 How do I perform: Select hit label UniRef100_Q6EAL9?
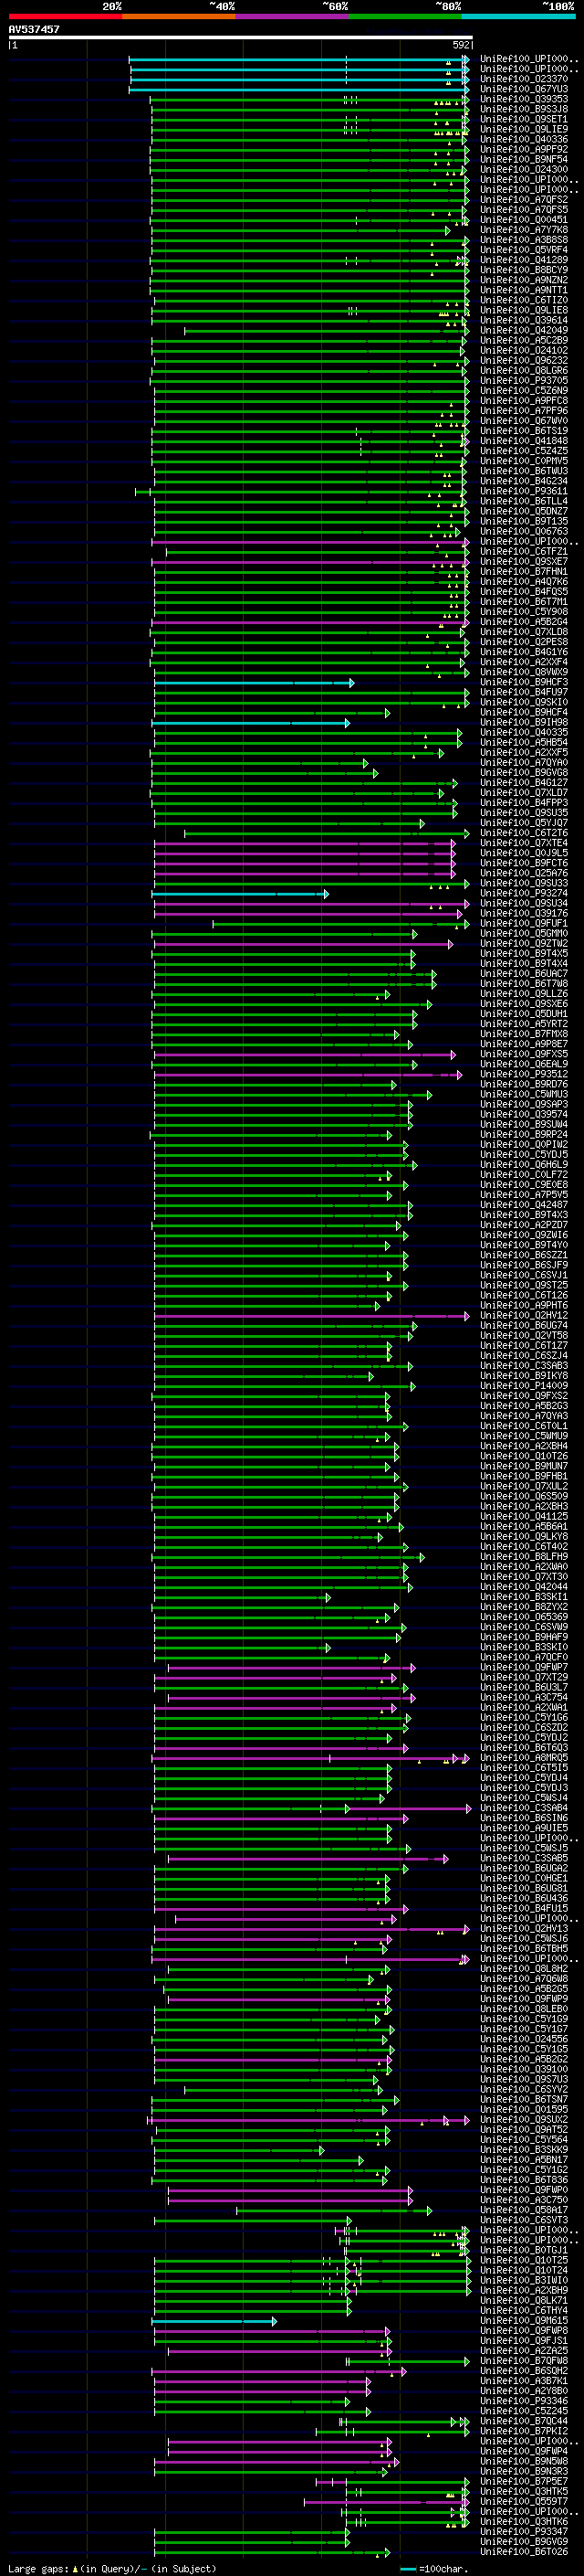point(524,1064)
